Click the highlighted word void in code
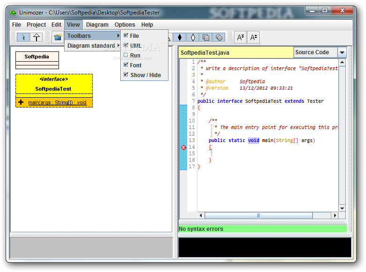 (x=254, y=140)
